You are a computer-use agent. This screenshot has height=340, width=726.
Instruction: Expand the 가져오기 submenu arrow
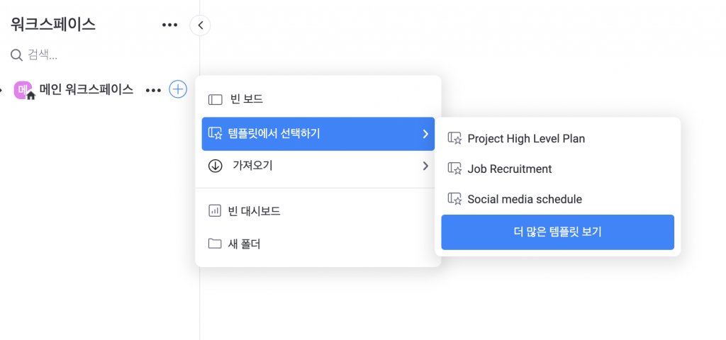tap(425, 166)
